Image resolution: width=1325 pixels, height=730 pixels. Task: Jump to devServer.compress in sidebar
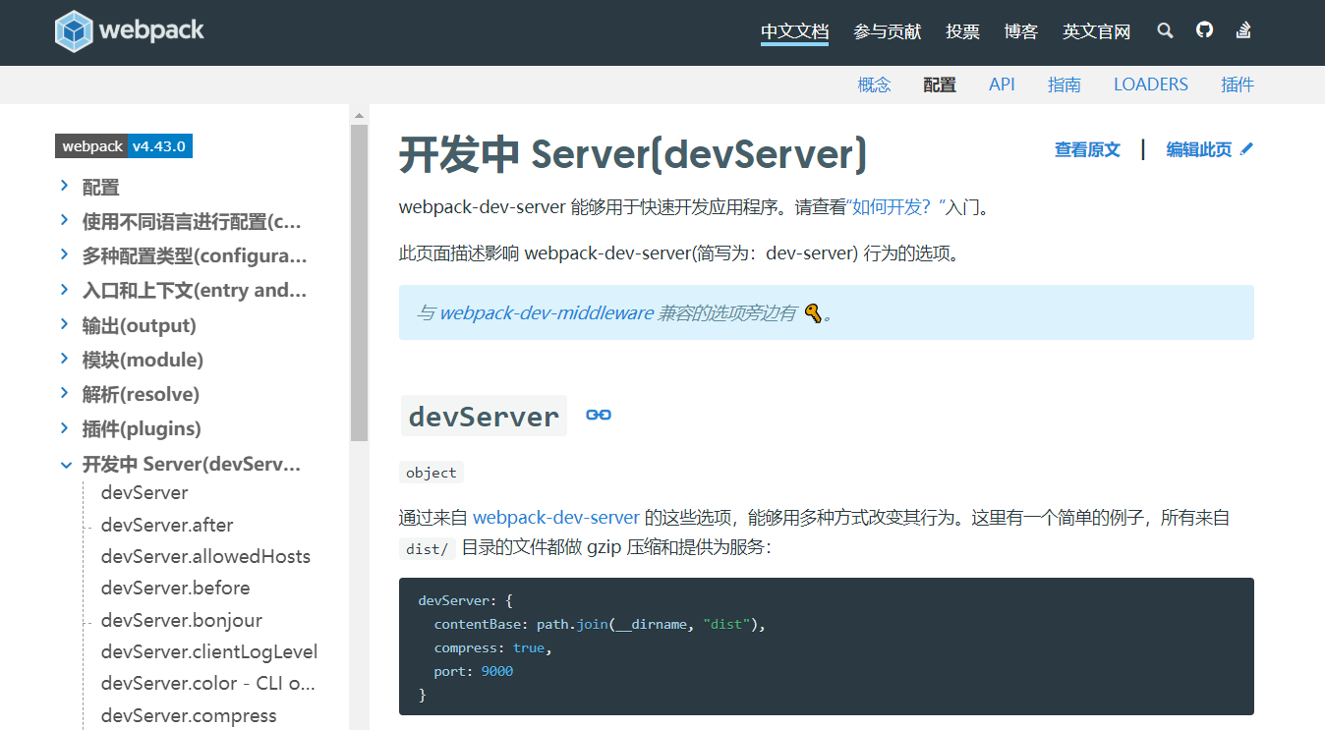tap(189, 715)
